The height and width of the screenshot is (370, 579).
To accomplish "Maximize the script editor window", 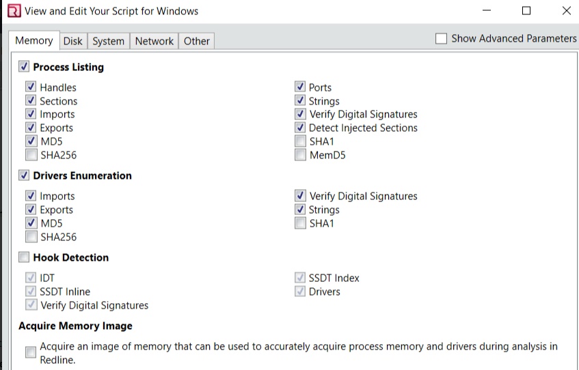I will tap(526, 11).
